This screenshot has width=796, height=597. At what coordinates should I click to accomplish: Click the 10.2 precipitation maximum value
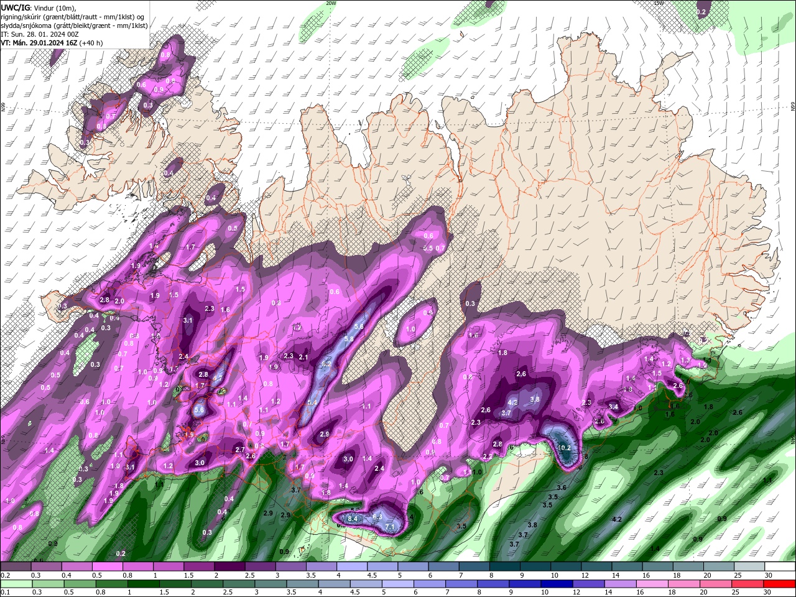pyautogui.click(x=565, y=448)
